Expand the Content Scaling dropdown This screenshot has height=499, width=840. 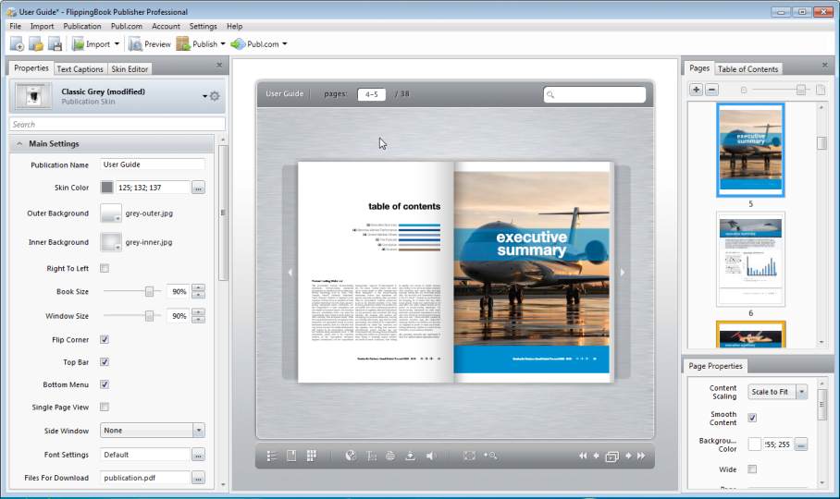[x=801, y=392]
